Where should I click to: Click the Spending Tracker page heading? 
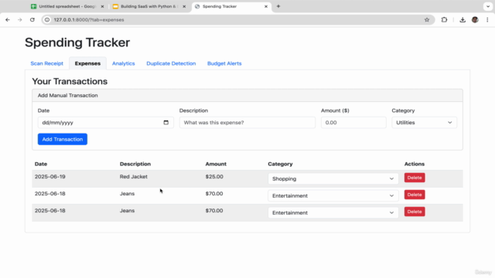click(x=77, y=42)
